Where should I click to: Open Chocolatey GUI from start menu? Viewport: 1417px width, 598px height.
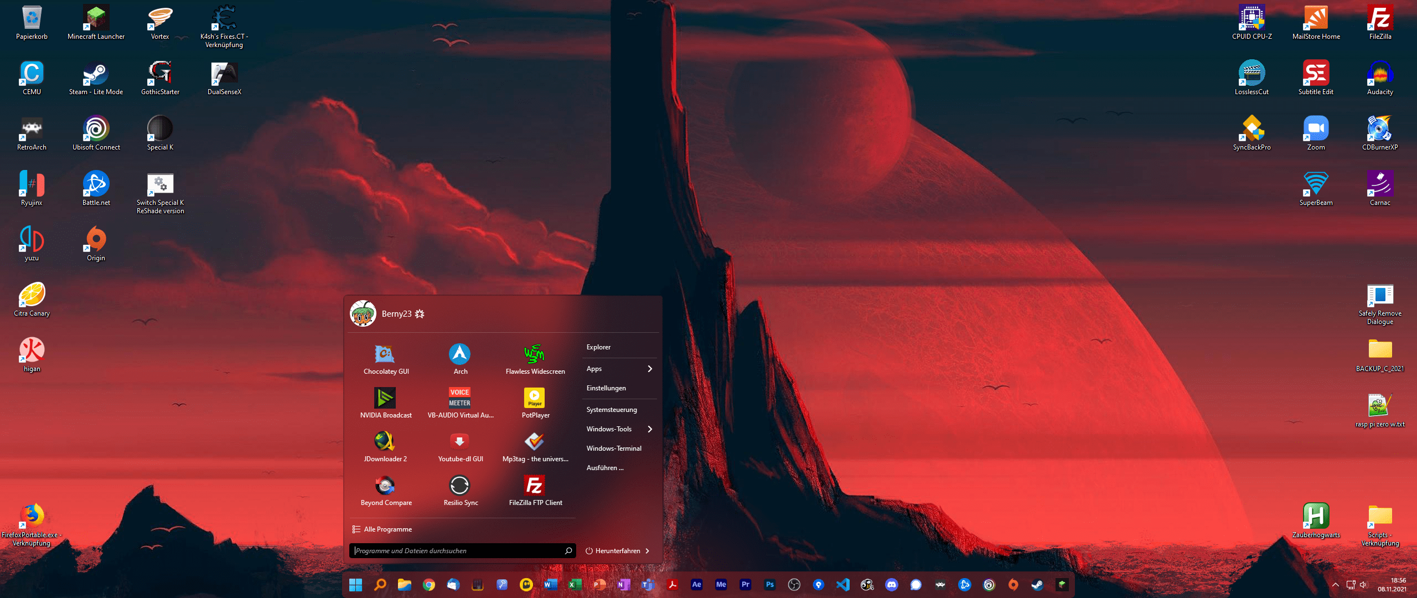386,359
